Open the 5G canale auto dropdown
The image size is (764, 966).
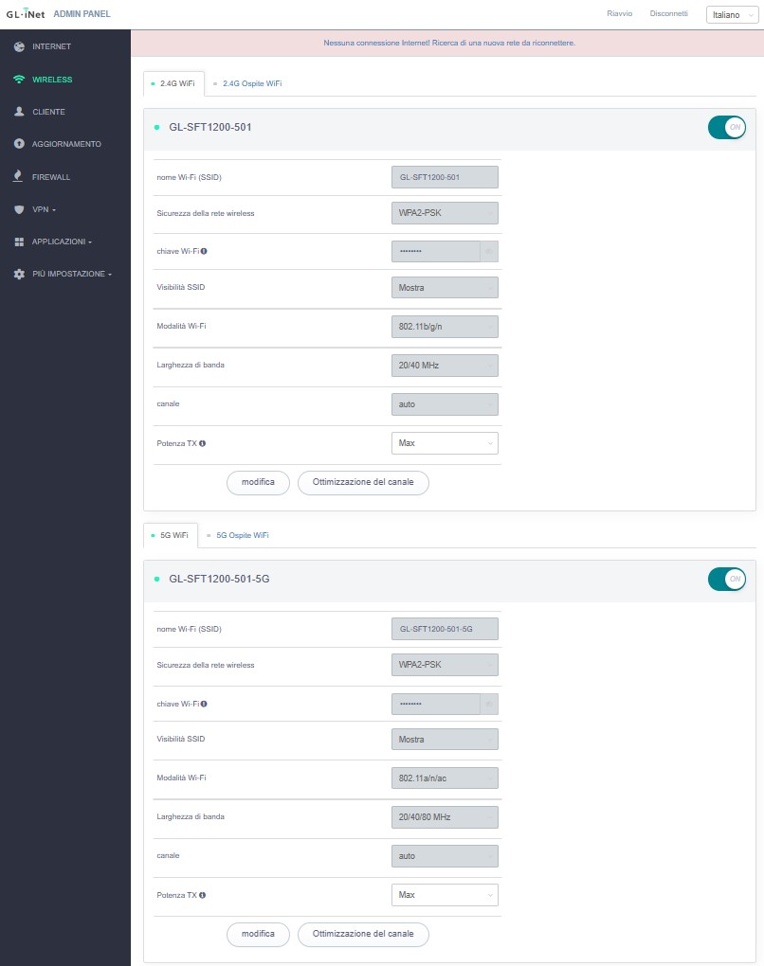[x=445, y=856]
